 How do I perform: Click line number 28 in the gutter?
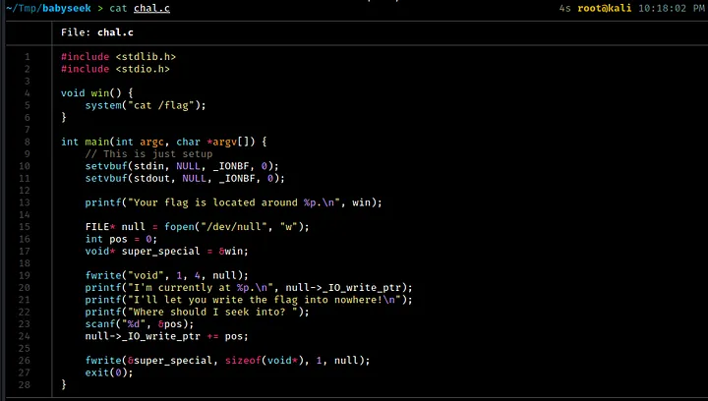[x=25, y=385]
